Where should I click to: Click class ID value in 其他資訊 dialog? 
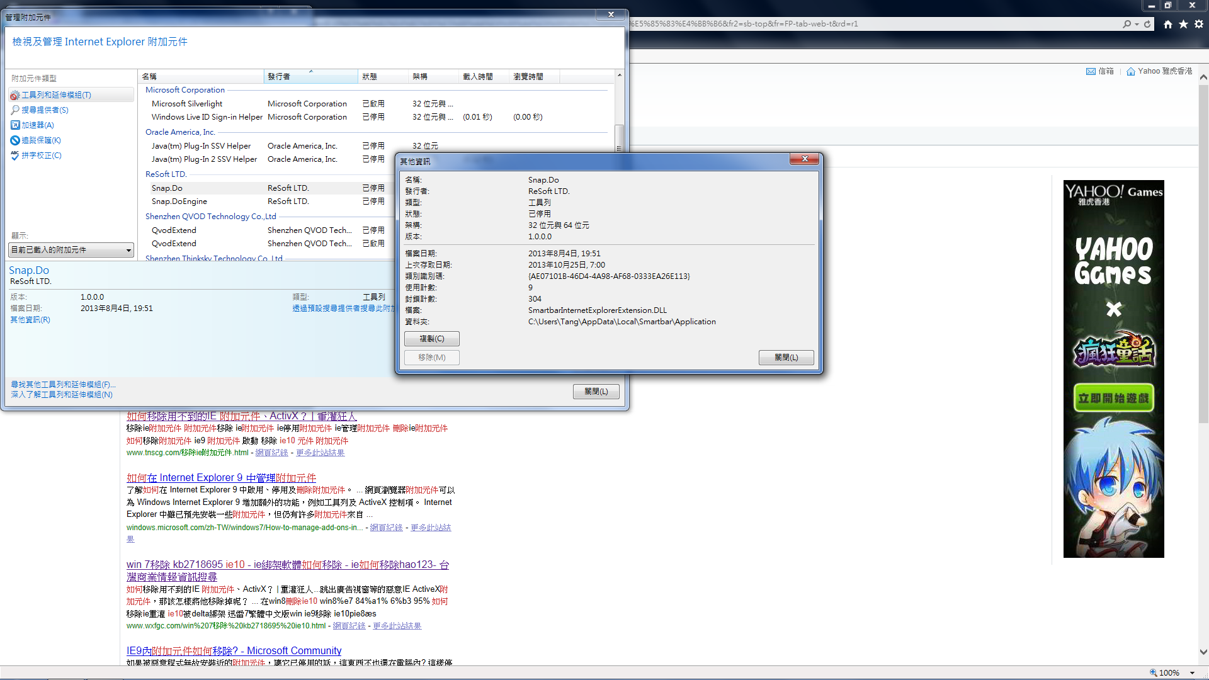point(609,276)
